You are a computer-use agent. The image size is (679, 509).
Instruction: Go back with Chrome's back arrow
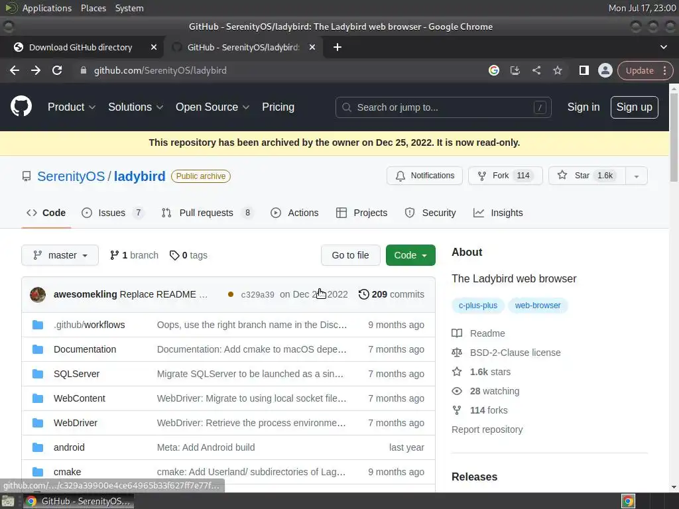click(15, 70)
